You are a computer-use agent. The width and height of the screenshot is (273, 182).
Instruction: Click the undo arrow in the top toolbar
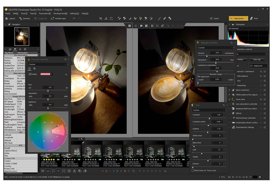[x=74, y=18]
